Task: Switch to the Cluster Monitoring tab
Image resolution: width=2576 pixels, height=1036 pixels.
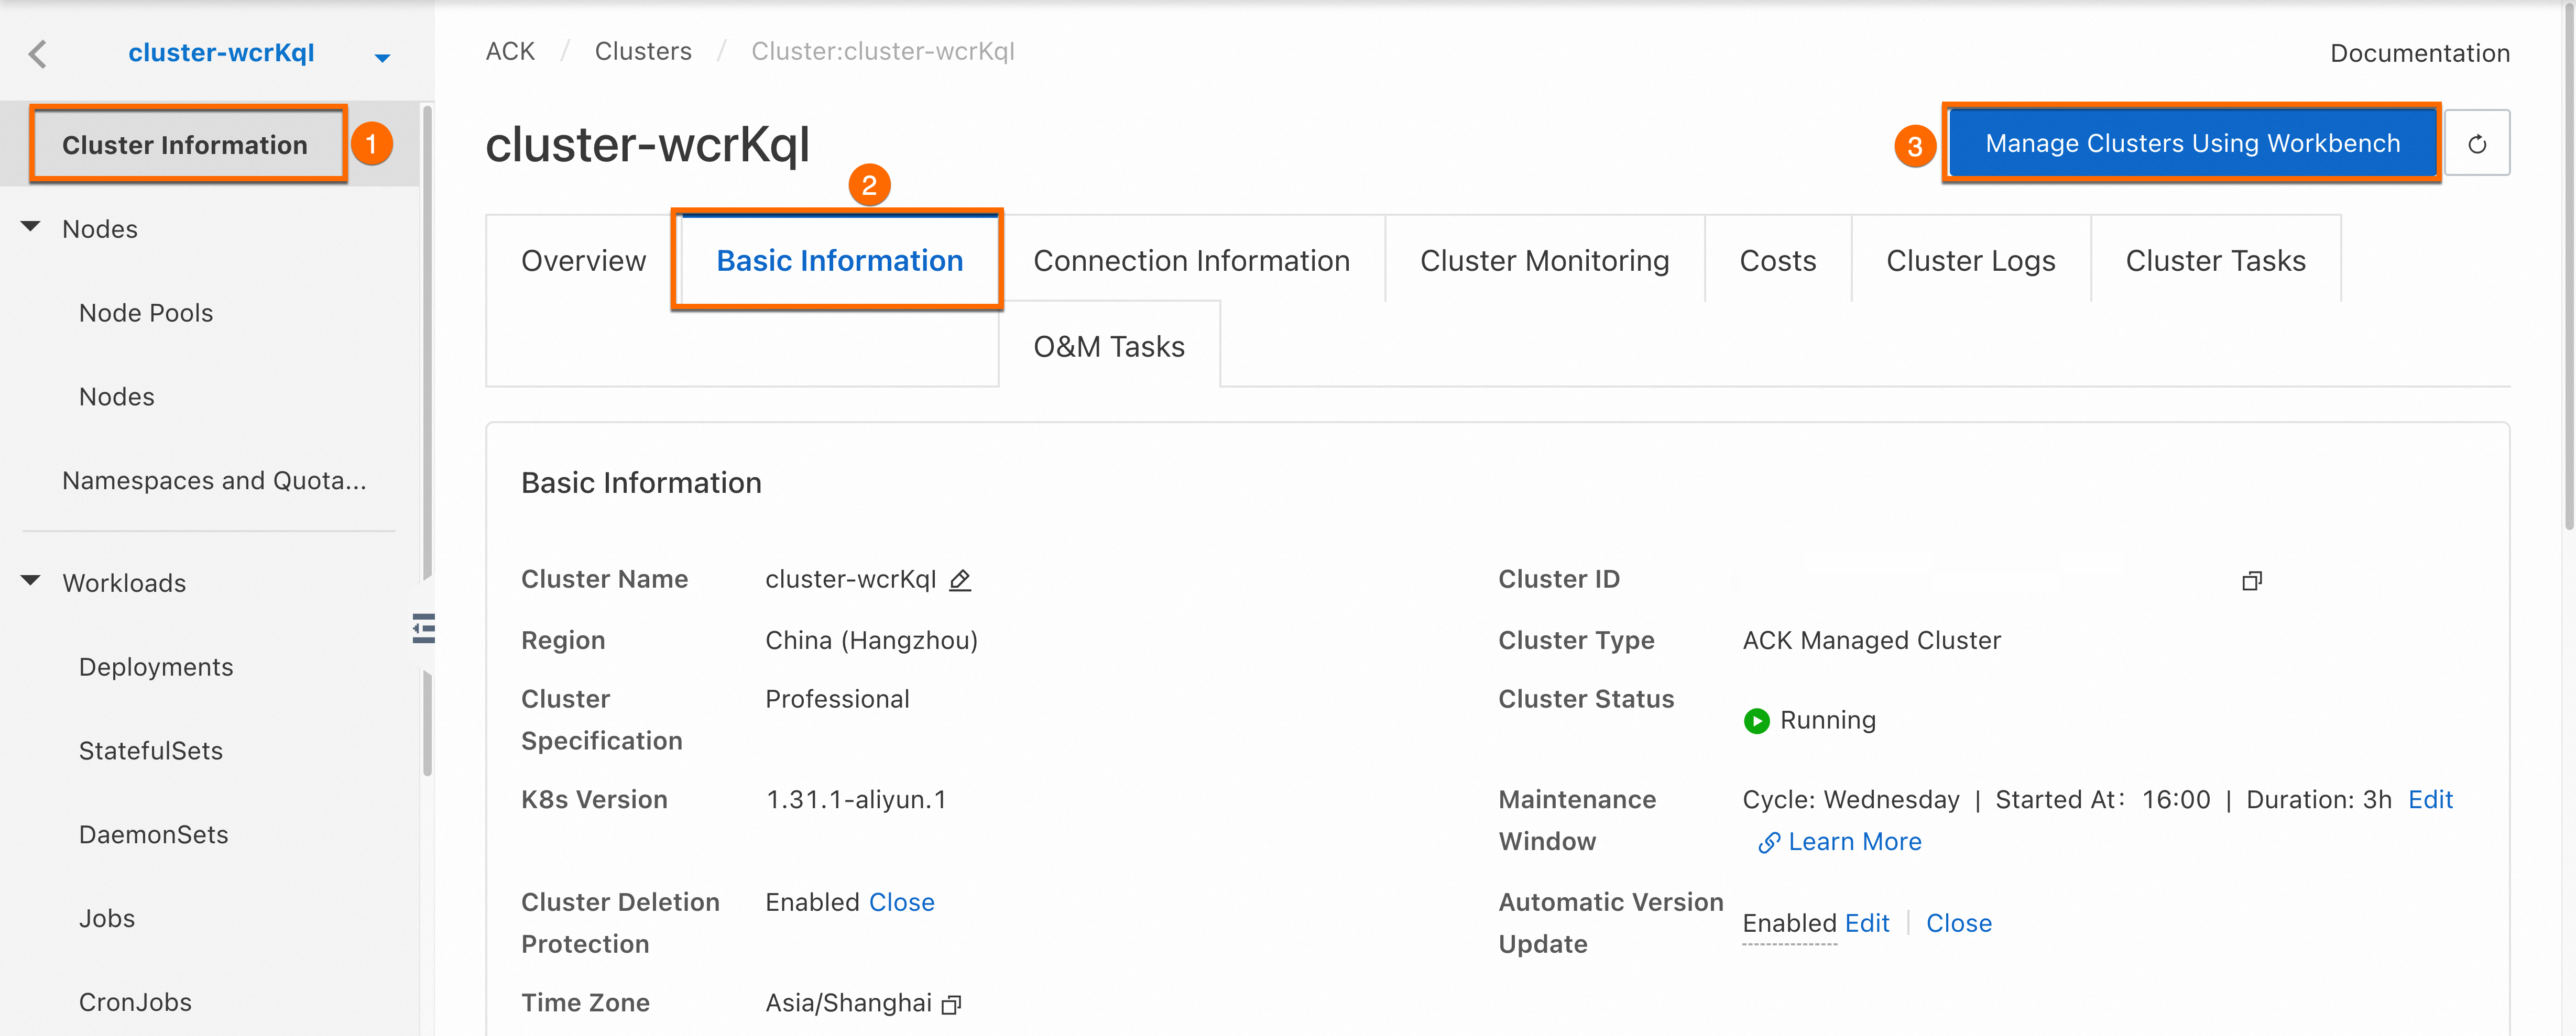Action: (1545, 261)
